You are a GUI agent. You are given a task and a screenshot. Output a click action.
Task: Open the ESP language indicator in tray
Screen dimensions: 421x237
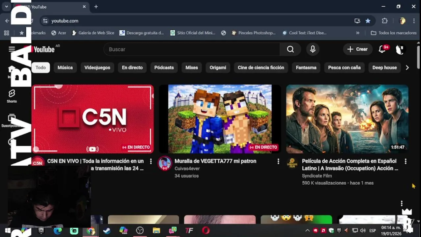click(372, 230)
